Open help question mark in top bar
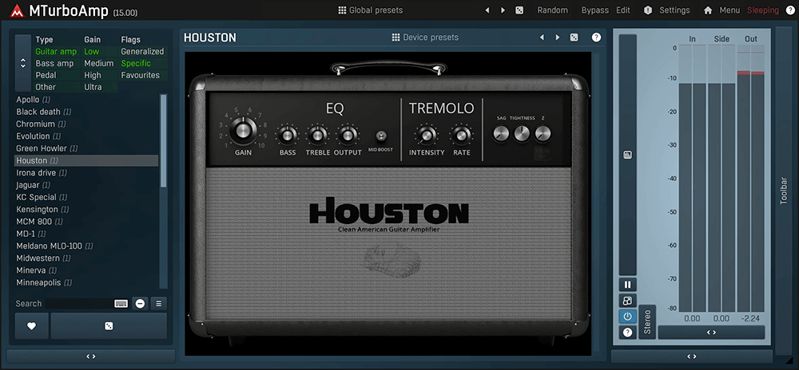Viewport: 799px width, 370px height. tap(790, 10)
